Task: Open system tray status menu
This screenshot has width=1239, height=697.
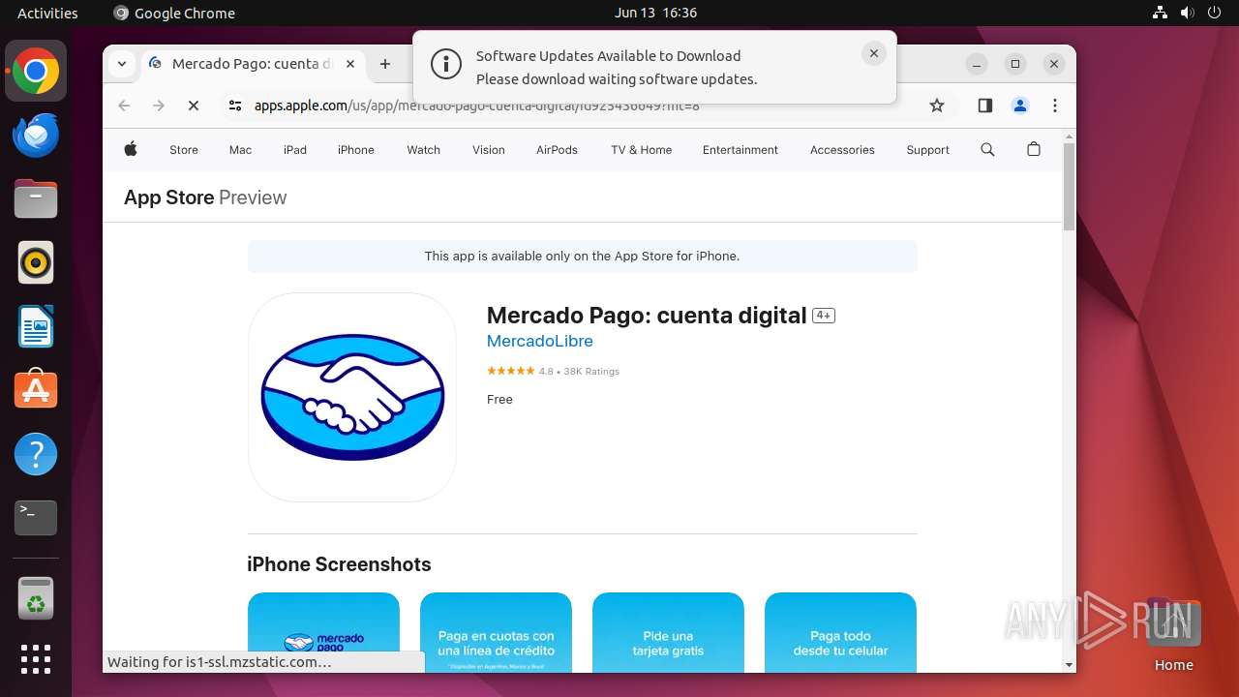Action: [1187, 13]
